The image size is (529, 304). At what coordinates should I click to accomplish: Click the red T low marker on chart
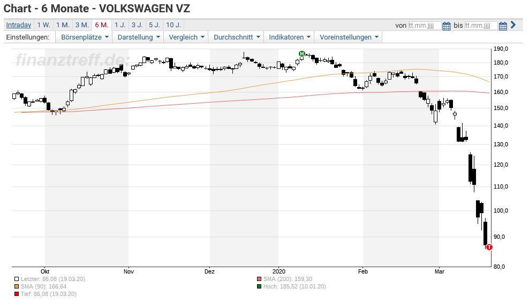pyautogui.click(x=489, y=247)
